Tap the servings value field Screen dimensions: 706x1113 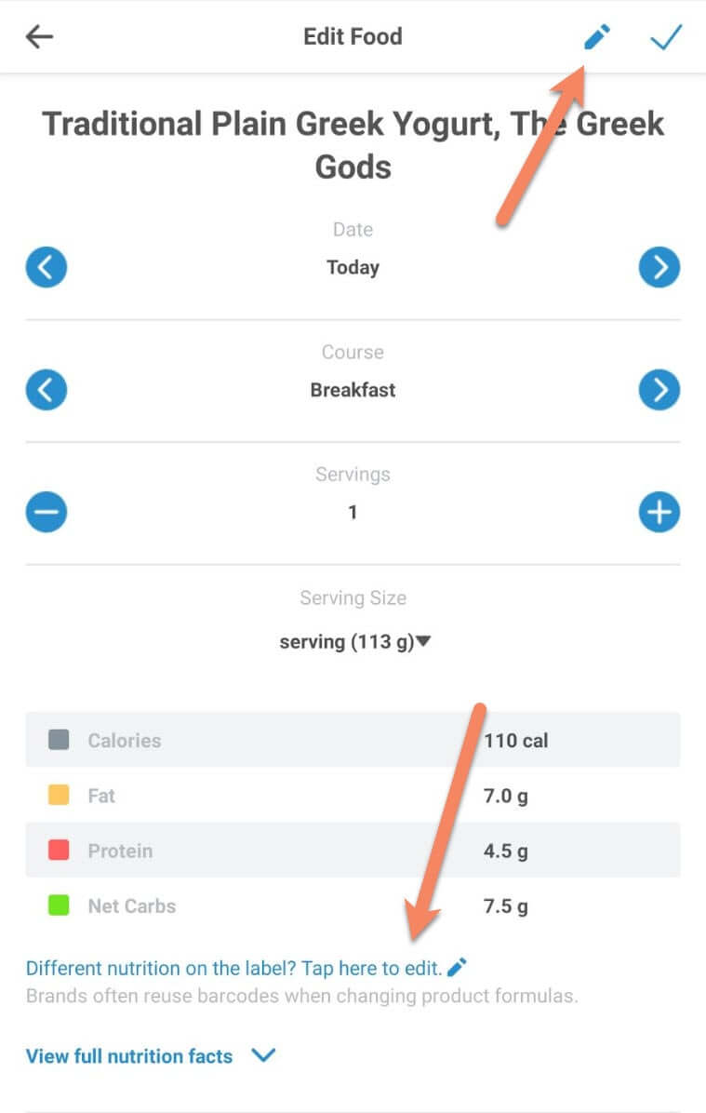point(353,512)
